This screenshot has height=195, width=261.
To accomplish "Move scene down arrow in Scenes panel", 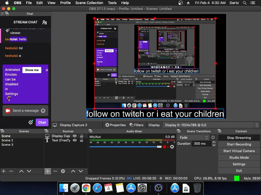I will 29,171.
